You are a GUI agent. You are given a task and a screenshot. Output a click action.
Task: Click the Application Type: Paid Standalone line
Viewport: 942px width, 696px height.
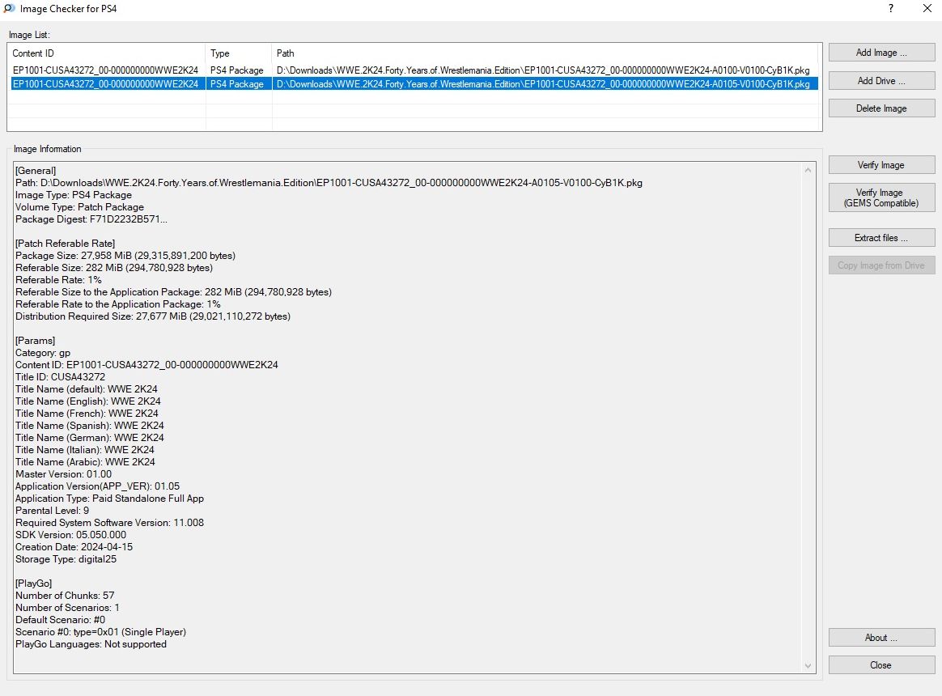(x=109, y=499)
